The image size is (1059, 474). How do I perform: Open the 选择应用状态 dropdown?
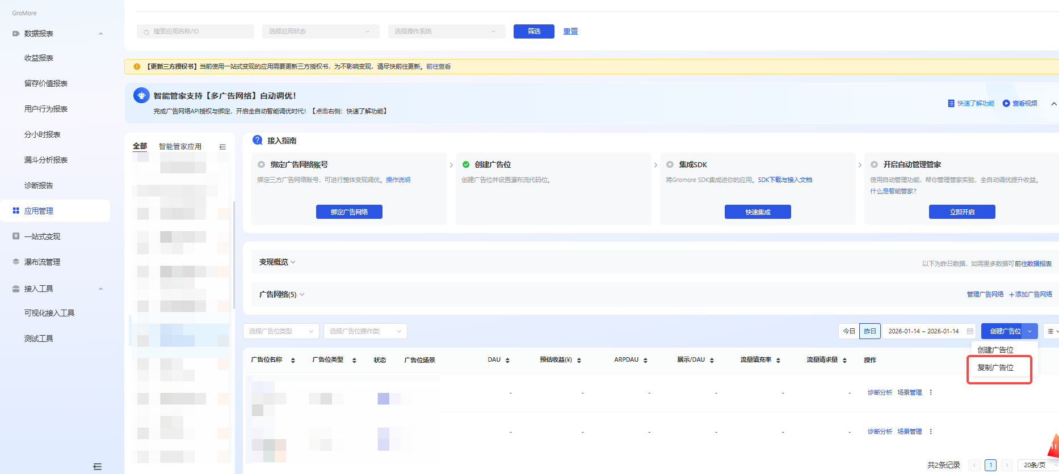pyautogui.click(x=320, y=31)
